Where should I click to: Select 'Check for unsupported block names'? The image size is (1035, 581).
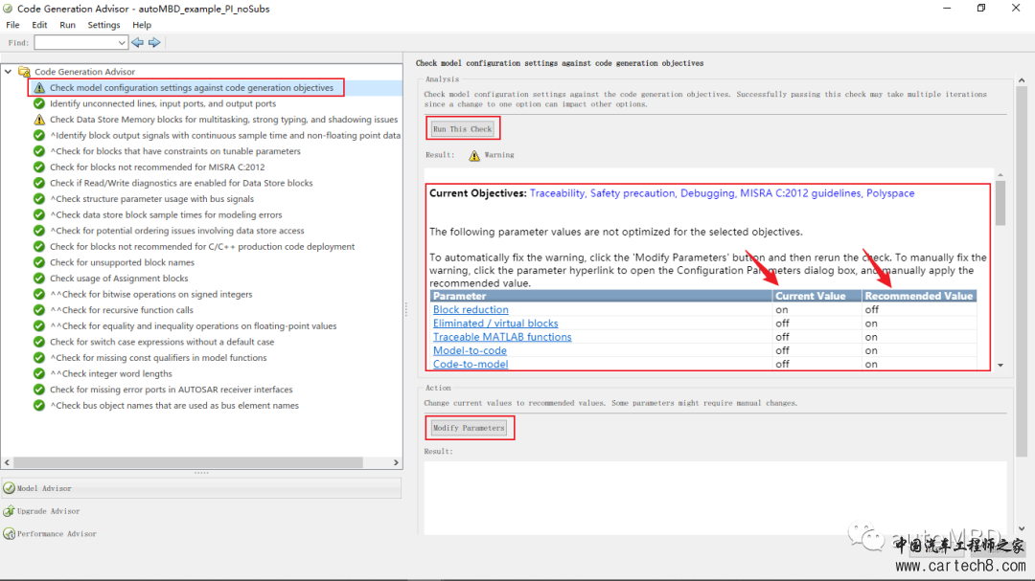(x=122, y=262)
